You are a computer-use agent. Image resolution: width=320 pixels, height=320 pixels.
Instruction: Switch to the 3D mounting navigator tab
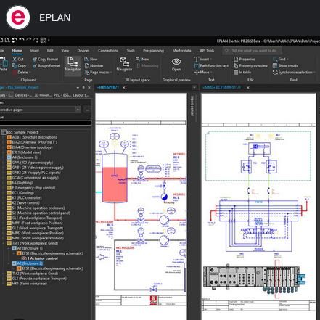[43, 95]
